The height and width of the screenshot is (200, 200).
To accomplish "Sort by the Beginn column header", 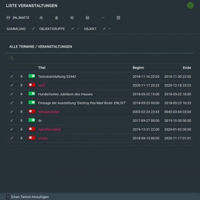I will coord(138,68).
